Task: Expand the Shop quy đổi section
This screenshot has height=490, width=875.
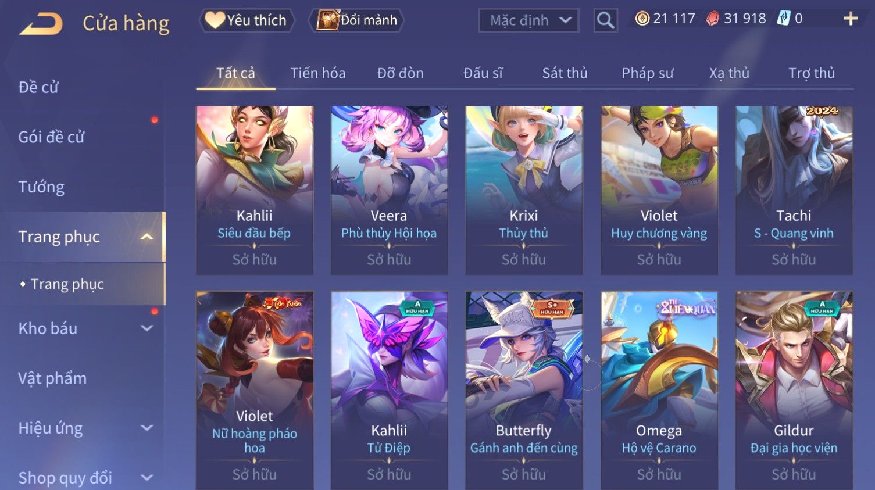Action: tap(147, 478)
